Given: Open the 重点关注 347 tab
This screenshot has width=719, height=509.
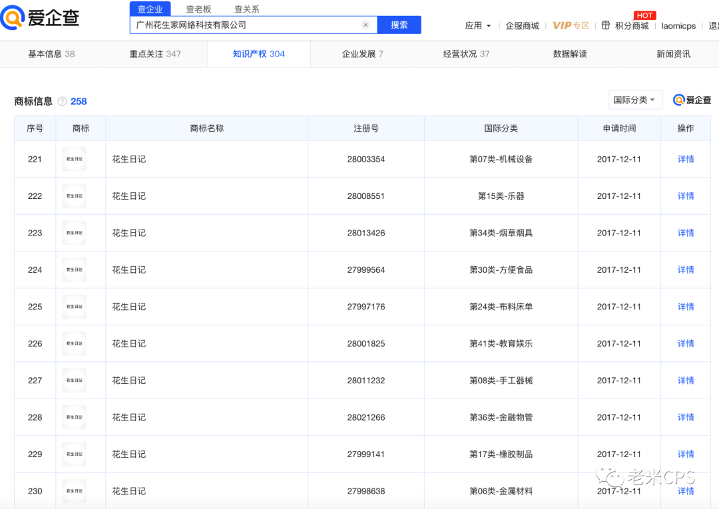Looking at the screenshot, I should pos(155,54).
